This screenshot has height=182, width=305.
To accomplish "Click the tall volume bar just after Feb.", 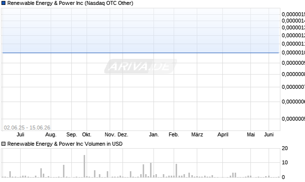I will [x=176, y=171].
